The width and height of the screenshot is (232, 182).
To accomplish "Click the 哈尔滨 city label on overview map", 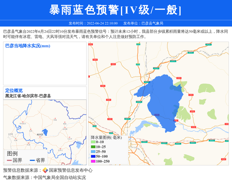I will point(39,134).
